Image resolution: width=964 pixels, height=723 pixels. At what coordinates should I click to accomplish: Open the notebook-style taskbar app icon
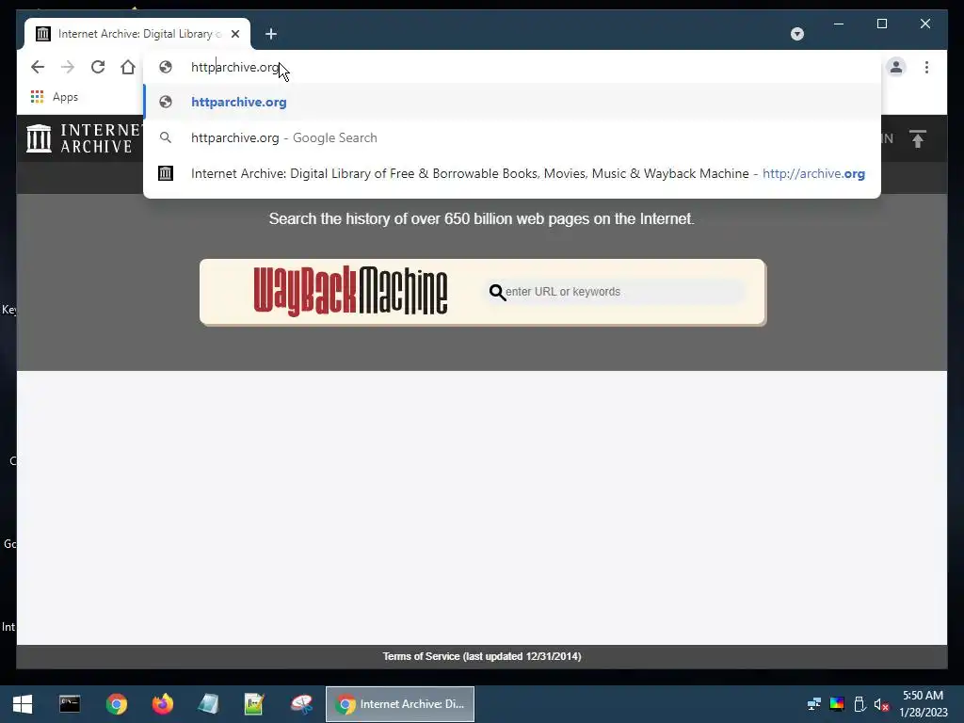point(208,704)
